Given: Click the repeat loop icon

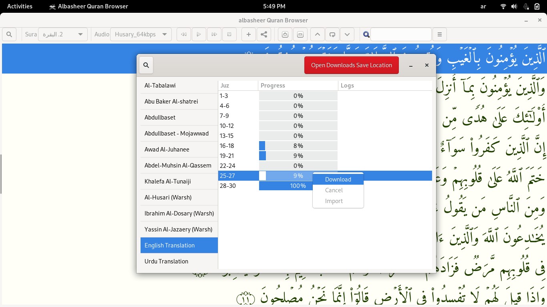Looking at the screenshot, I should coord(332,34).
